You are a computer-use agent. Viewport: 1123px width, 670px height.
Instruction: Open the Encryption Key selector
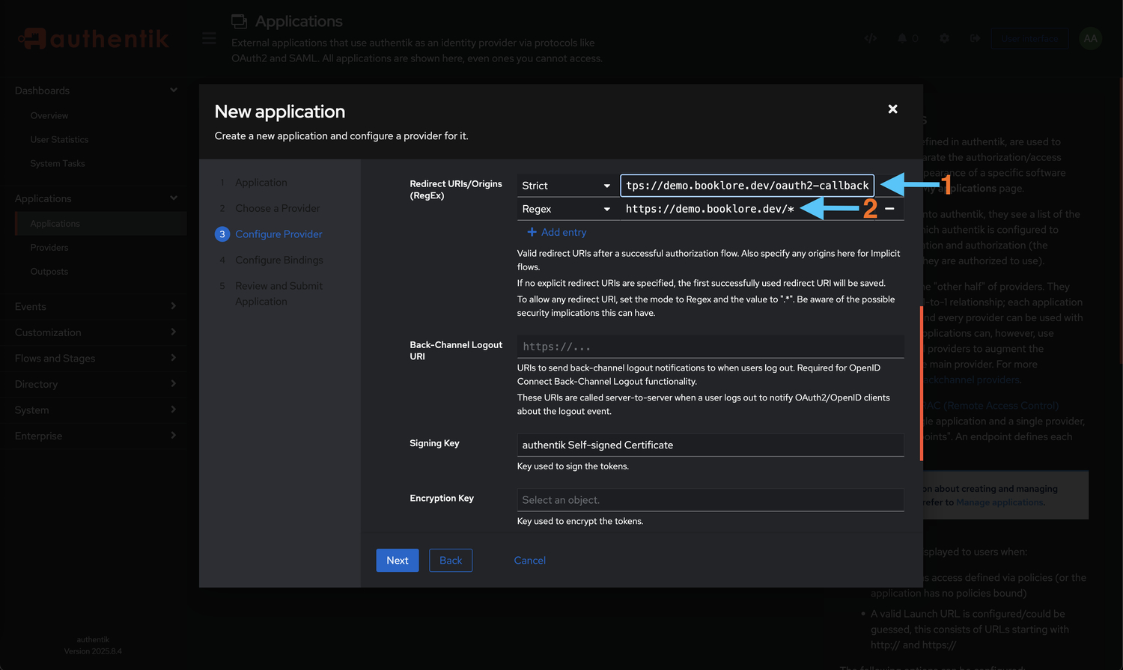(710, 500)
